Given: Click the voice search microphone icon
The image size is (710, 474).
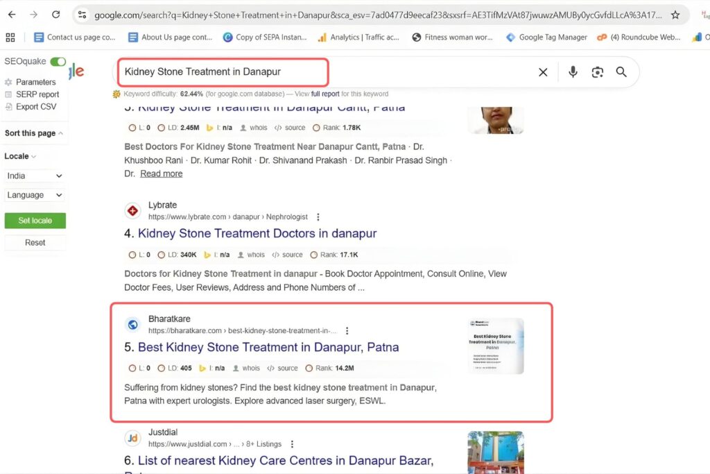Looking at the screenshot, I should click(x=573, y=72).
